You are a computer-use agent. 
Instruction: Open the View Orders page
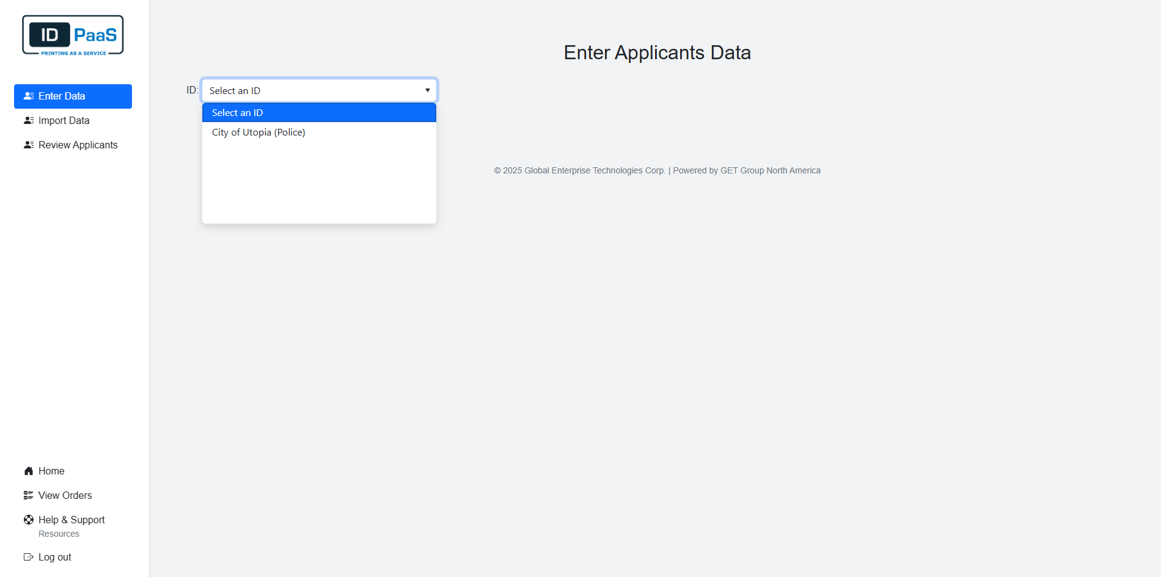coord(65,495)
